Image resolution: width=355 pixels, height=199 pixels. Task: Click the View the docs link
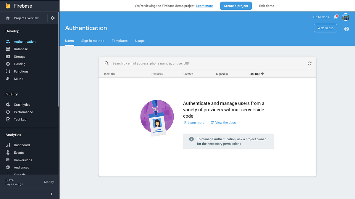click(225, 123)
